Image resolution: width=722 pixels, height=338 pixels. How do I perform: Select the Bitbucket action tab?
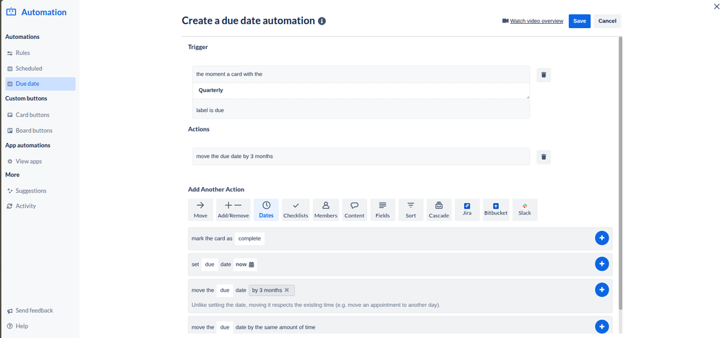coord(496,209)
